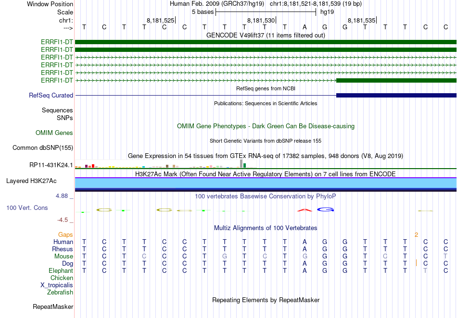
Task: Open Repeating Elements by RepeatMasker title
Action: coord(266,300)
